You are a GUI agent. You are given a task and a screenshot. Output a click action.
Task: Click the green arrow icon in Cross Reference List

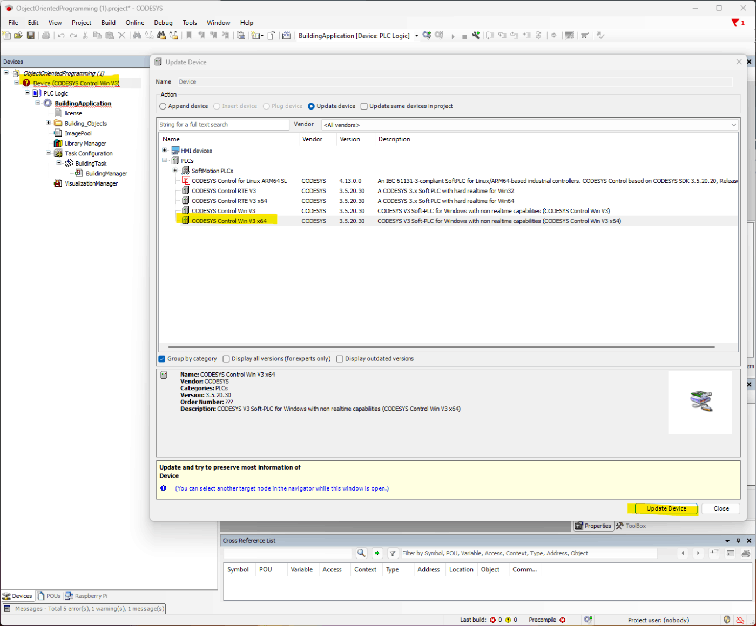[377, 553]
